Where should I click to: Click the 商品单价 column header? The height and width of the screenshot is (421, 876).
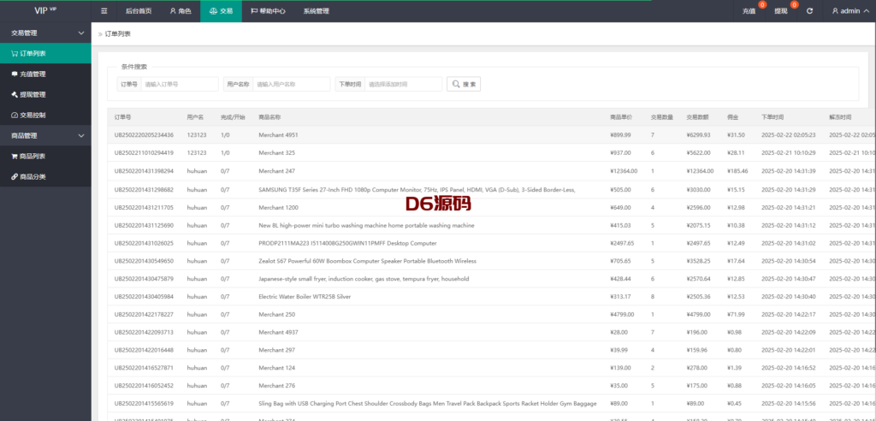click(621, 117)
